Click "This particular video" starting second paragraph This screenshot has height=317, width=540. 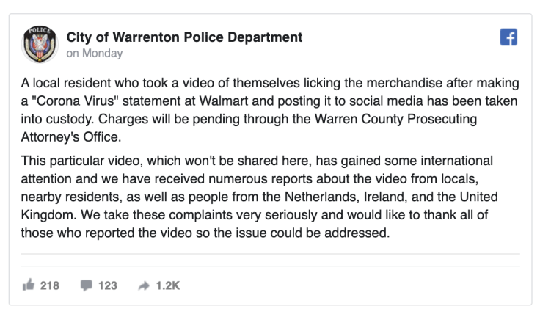[x=76, y=161]
